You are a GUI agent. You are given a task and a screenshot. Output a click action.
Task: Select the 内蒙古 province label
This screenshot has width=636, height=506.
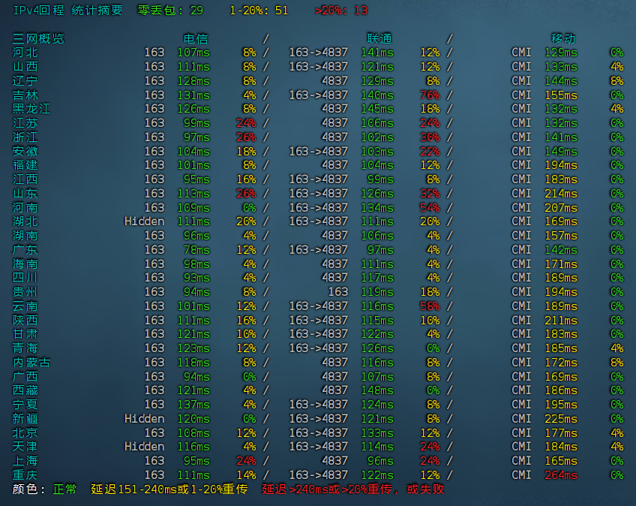[31, 363]
